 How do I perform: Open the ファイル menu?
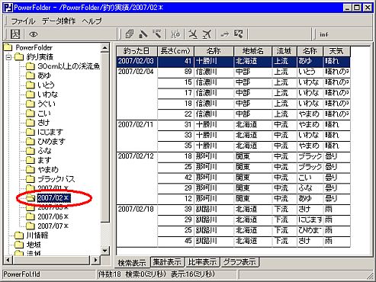point(23,21)
